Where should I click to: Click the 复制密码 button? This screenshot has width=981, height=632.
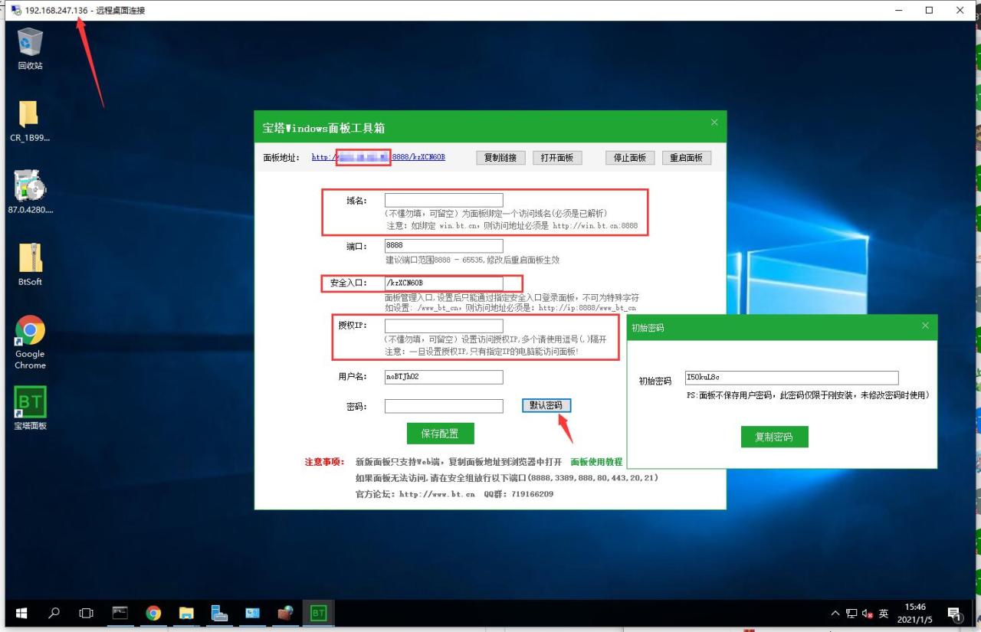pyautogui.click(x=774, y=437)
